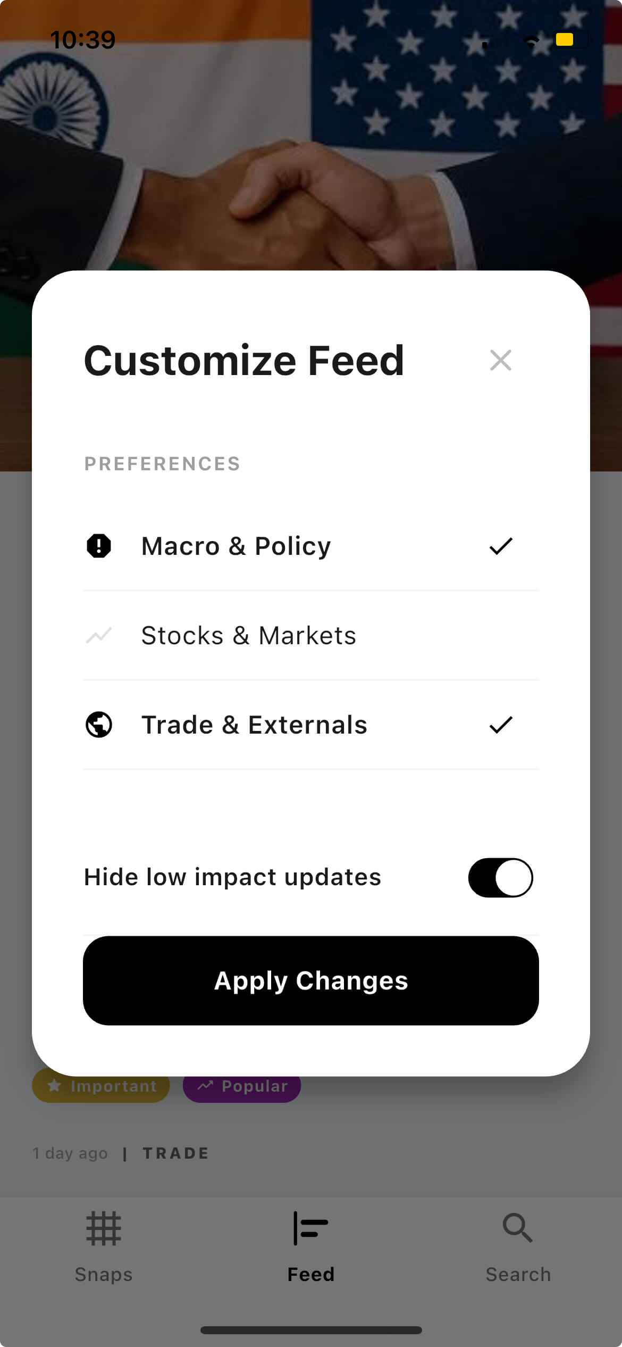Close the Customize Feed dialog
622x1347 pixels.
click(x=500, y=360)
